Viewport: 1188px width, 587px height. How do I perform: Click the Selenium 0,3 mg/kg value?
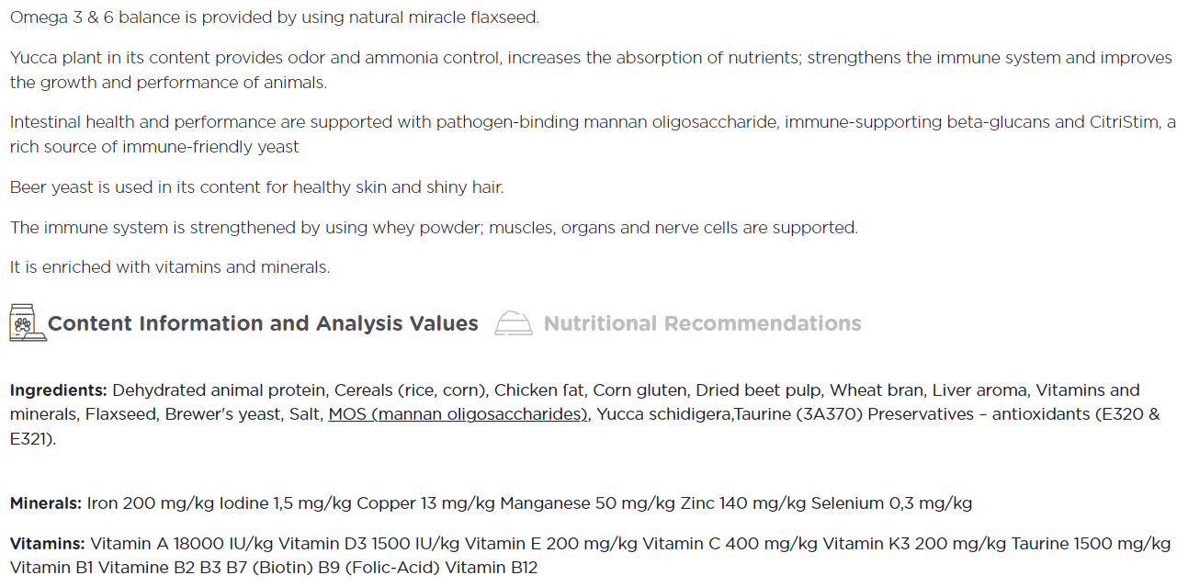891,503
